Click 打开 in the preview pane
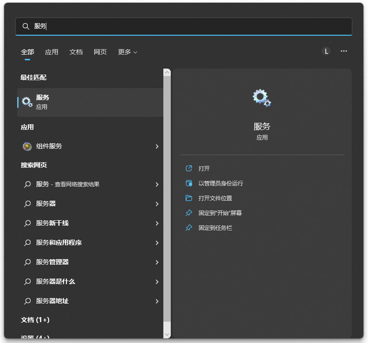The height and width of the screenshot is (343, 368). [x=204, y=168]
